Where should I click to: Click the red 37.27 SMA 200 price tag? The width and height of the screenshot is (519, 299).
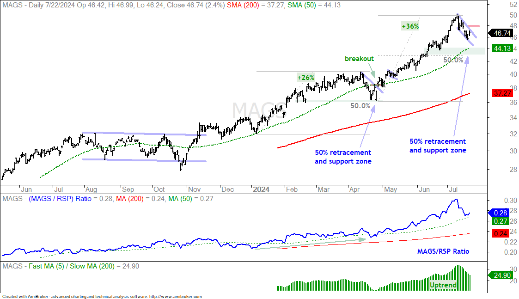tap(502, 93)
